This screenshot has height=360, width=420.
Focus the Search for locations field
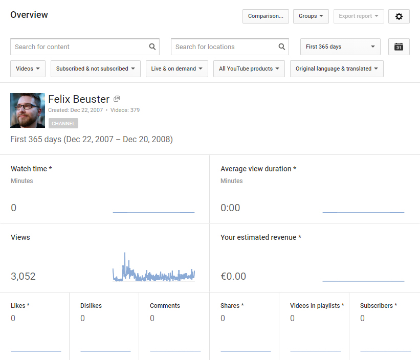[224, 47]
